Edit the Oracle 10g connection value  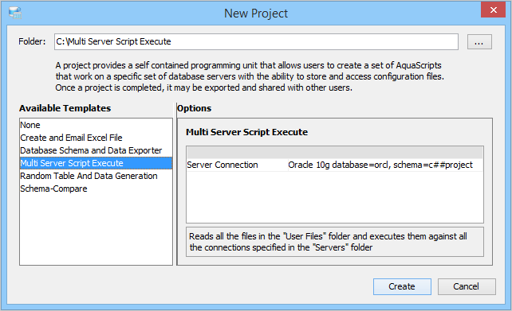point(385,165)
